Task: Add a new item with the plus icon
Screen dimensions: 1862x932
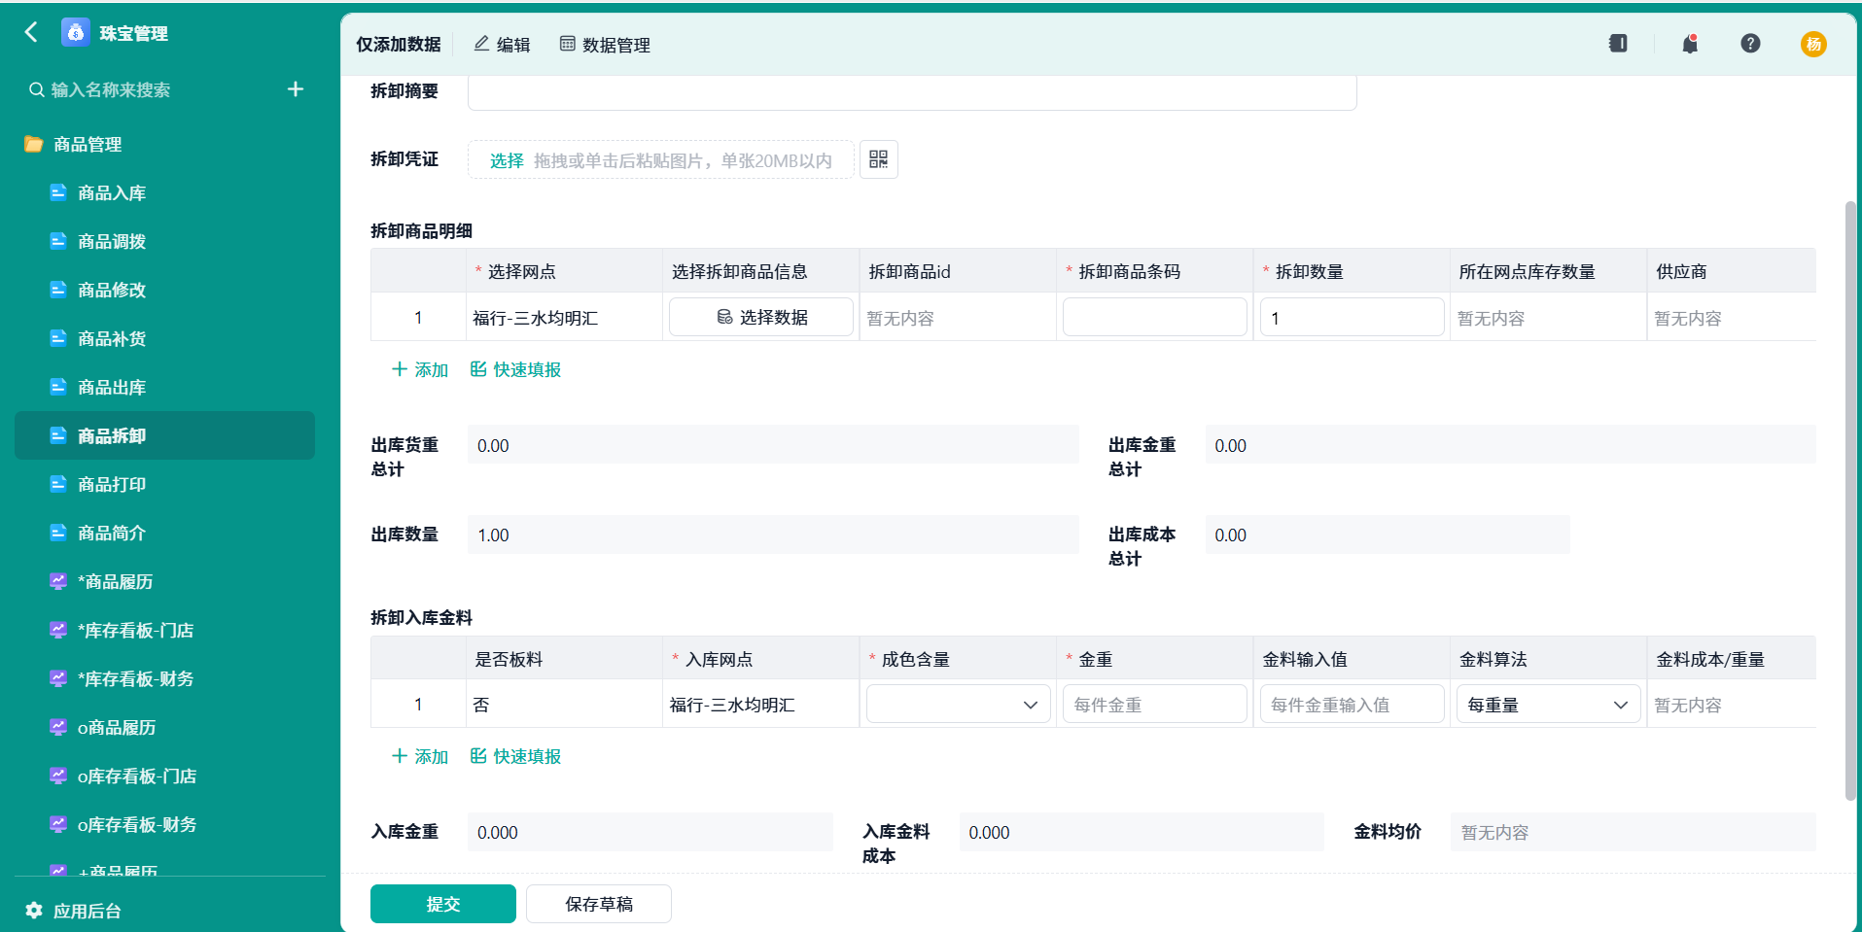Action: coord(296,89)
